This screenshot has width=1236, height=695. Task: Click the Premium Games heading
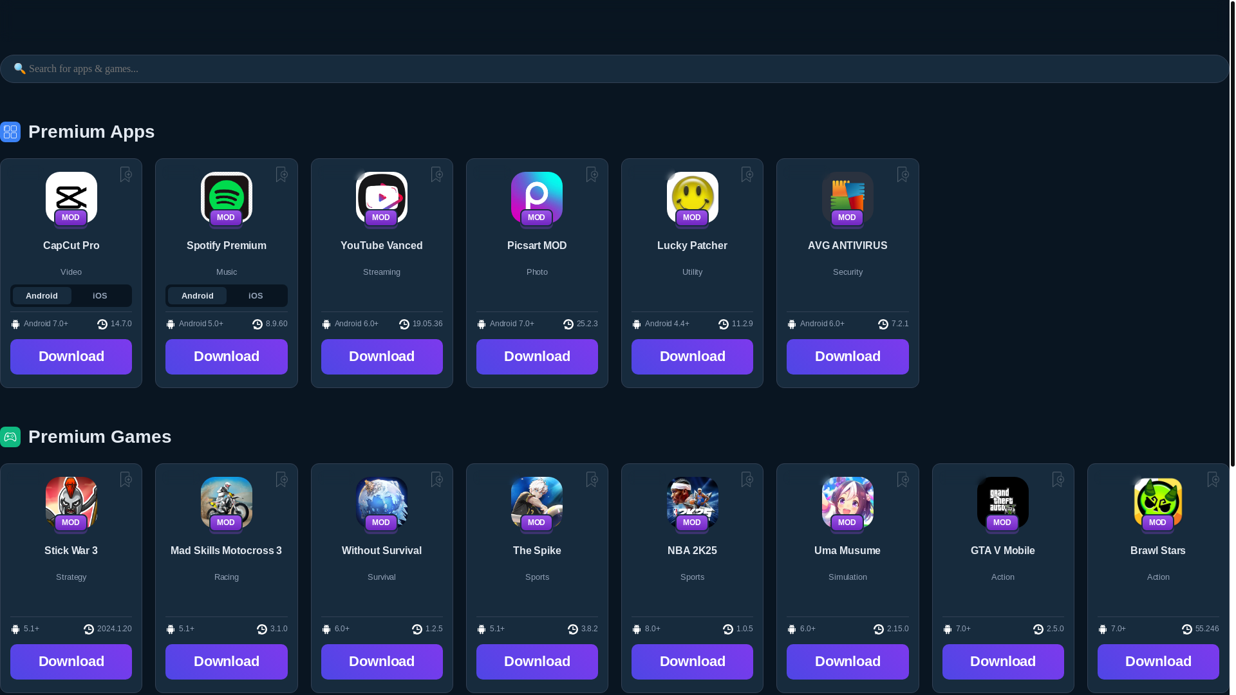[x=100, y=437]
